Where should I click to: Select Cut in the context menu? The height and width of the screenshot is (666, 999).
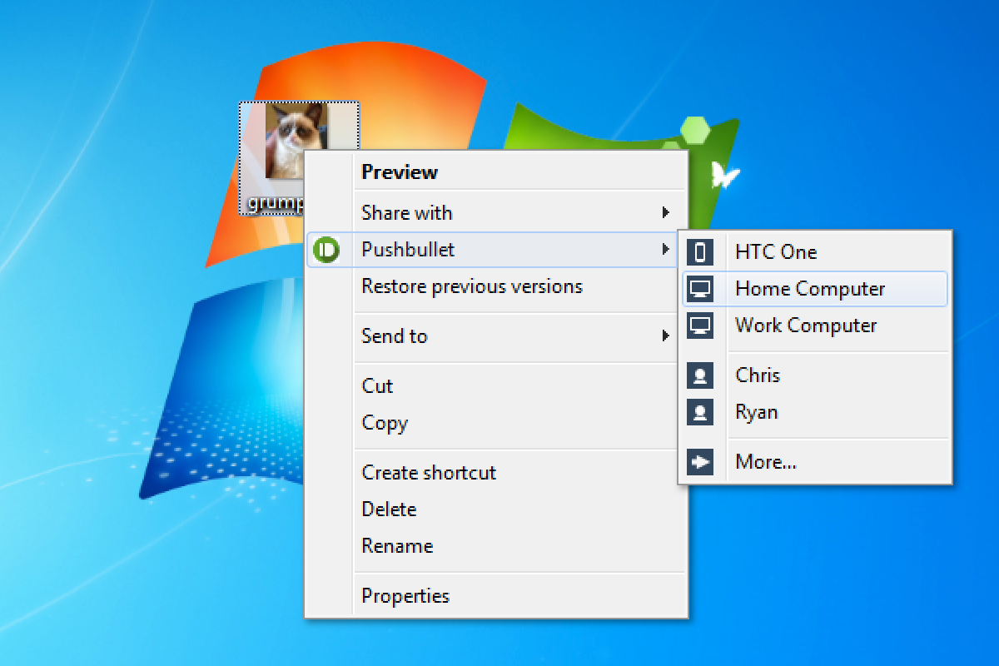click(377, 386)
